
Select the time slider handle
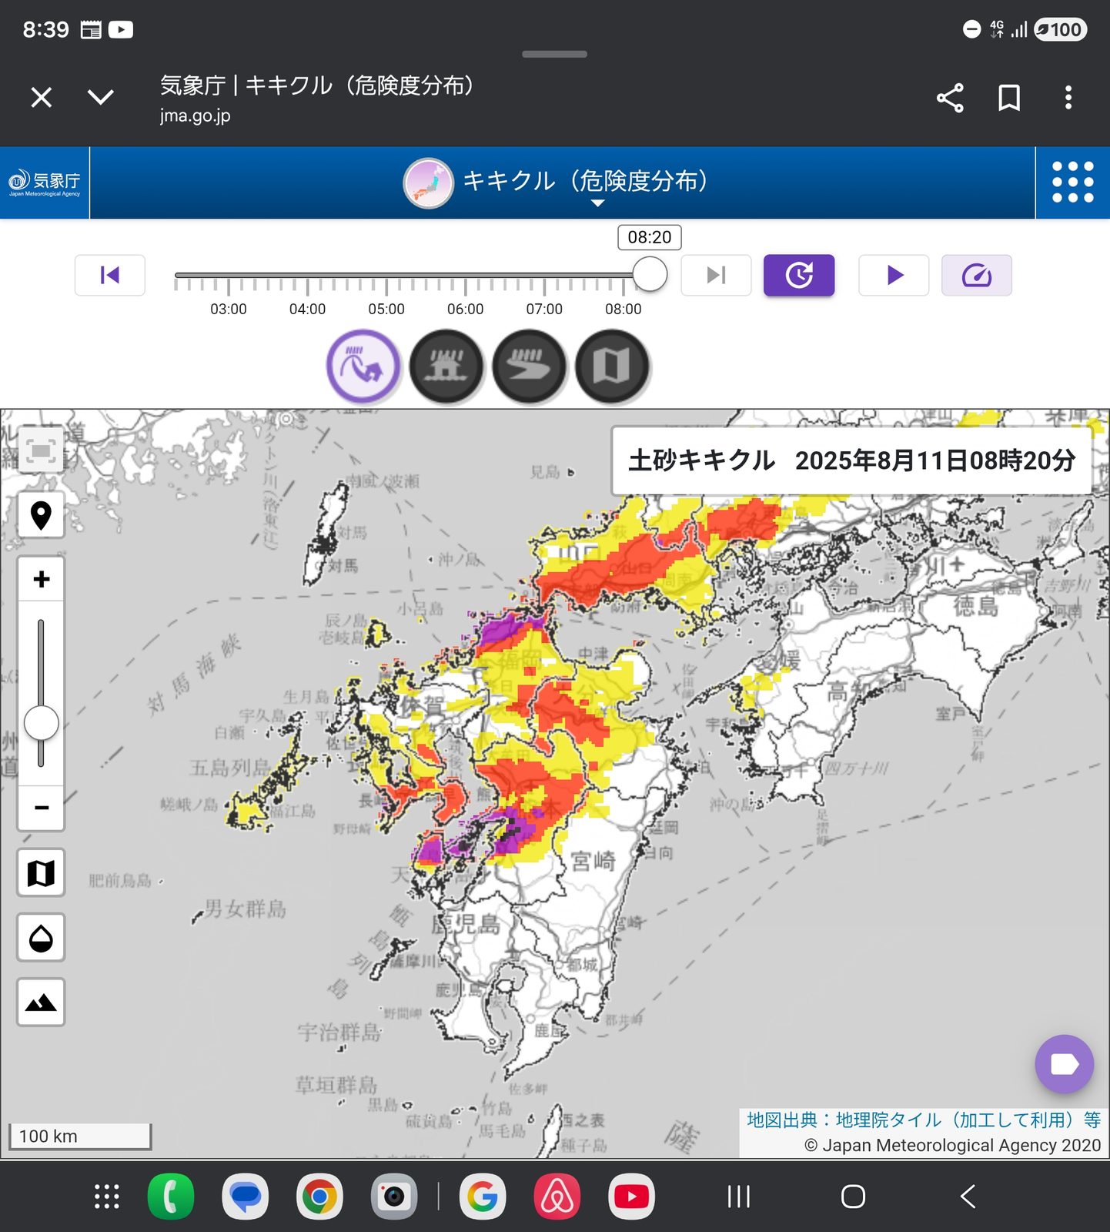(x=650, y=275)
